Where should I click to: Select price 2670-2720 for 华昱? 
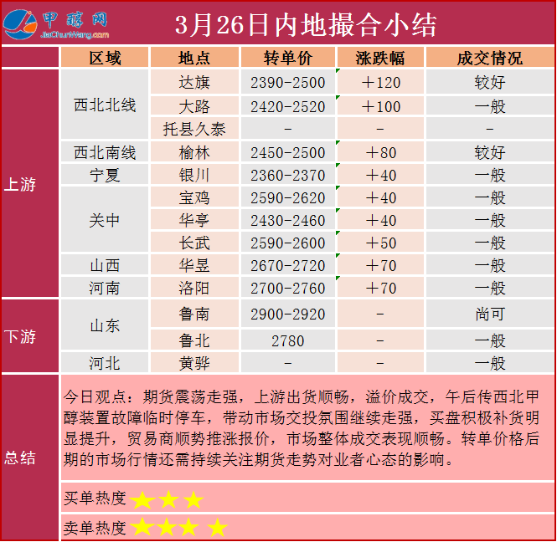[288, 265]
